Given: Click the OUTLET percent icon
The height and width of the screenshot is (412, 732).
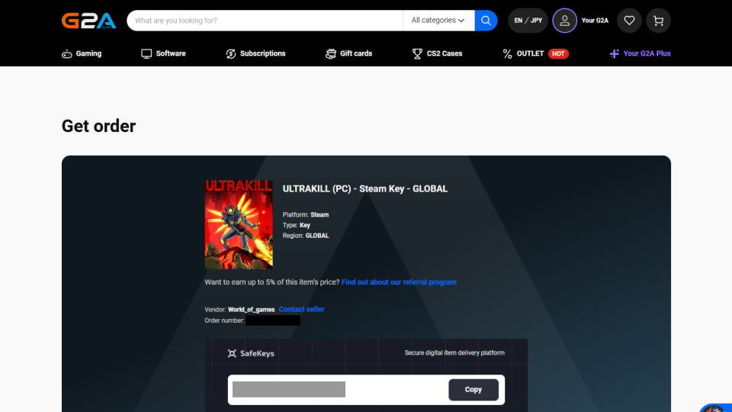Looking at the screenshot, I should [508, 53].
